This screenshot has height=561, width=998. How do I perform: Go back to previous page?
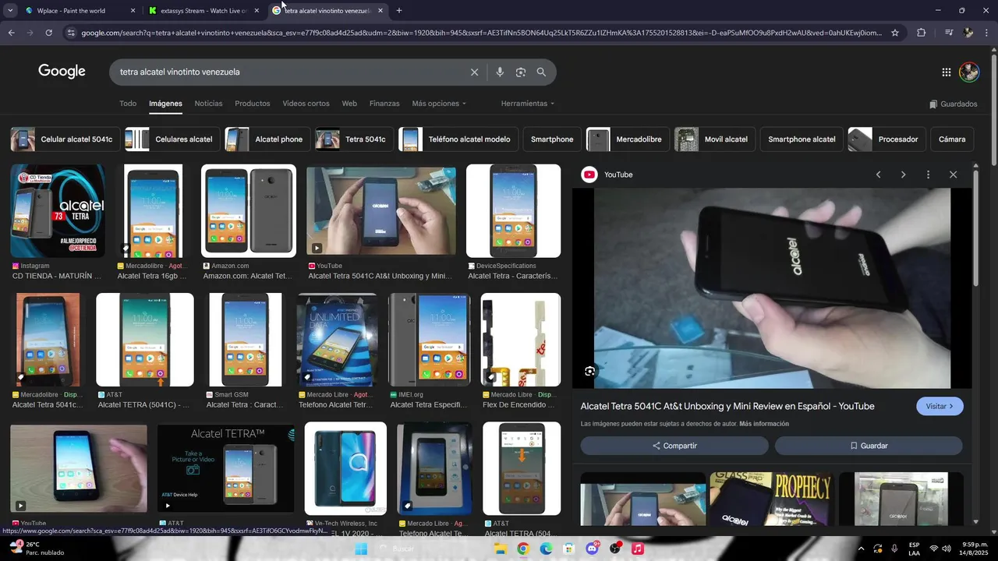tap(11, 33)
